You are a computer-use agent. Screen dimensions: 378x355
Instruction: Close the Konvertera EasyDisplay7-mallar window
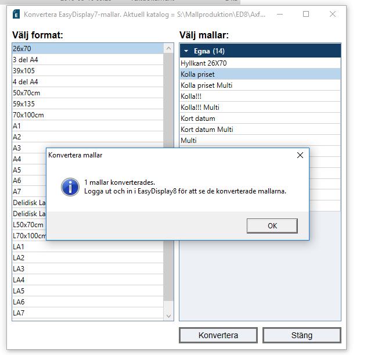click(x=333, y=14)
